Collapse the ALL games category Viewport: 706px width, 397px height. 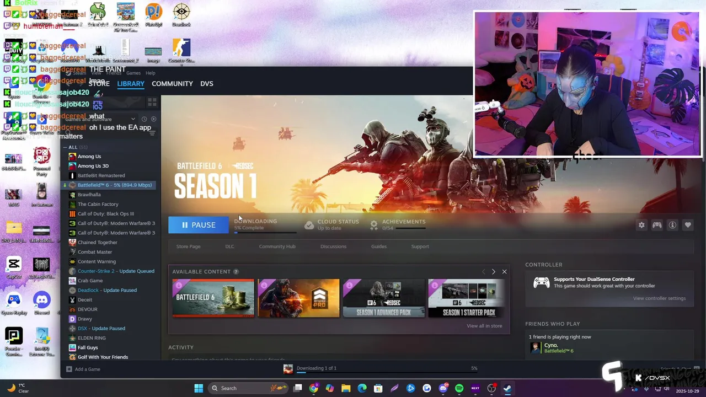click(66, 147)
